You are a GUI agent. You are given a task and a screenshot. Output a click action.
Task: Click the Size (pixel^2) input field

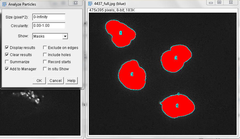[49, 17]
